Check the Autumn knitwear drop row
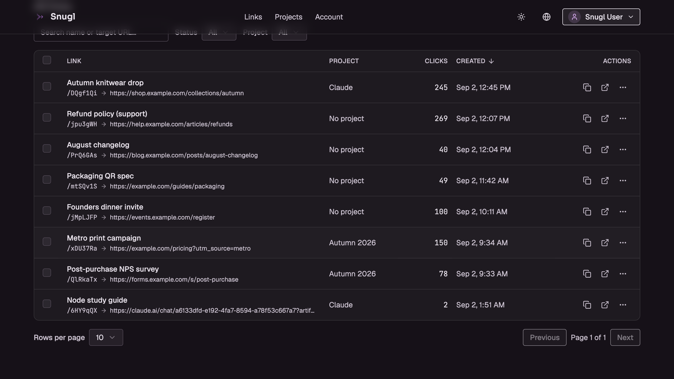Image resolution: width=674 pixels, height=379 pixels. click(47, 86)
